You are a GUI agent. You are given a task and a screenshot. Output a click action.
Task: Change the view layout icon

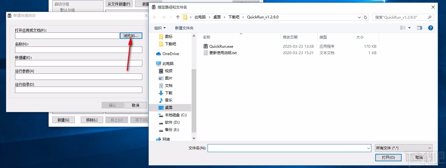(403, 28)
